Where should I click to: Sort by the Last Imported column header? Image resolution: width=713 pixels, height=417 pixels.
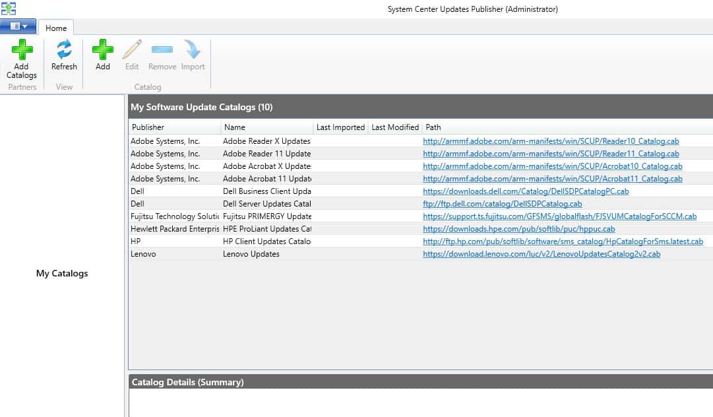click(x=340, y=127)
